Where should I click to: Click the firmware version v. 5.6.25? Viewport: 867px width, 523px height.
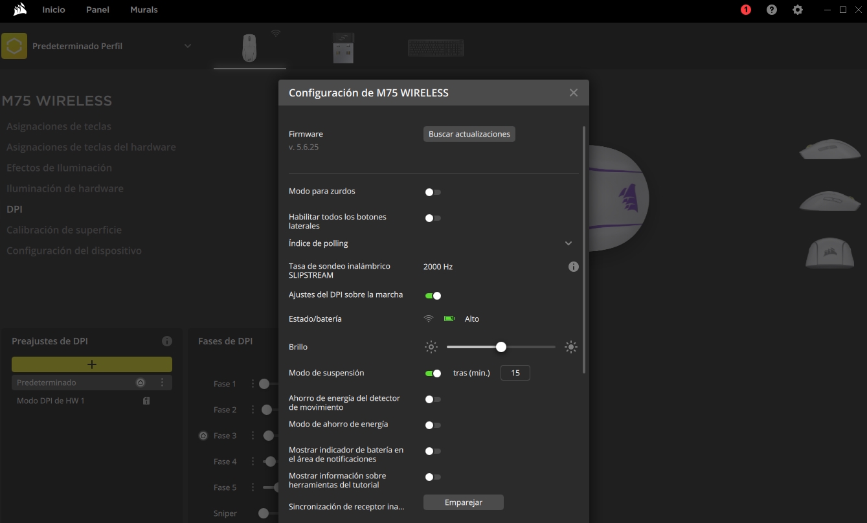pos(304,147)
